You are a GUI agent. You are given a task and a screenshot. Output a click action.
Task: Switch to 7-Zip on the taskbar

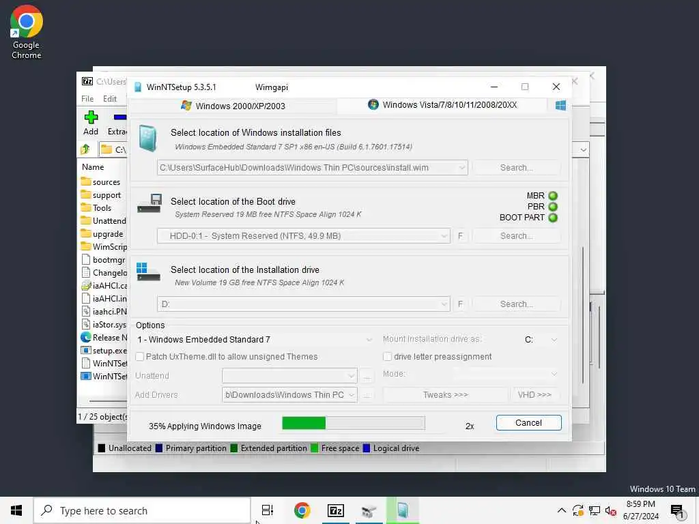pyautogui.click(x=336, y=510)
